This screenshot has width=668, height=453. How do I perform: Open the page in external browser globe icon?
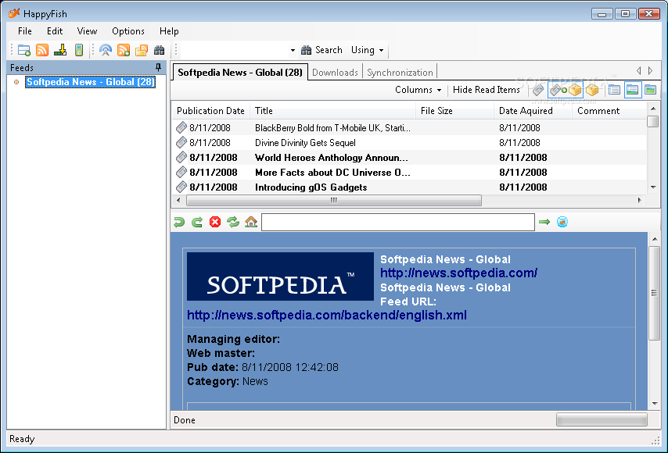click(x=562, y=222)
